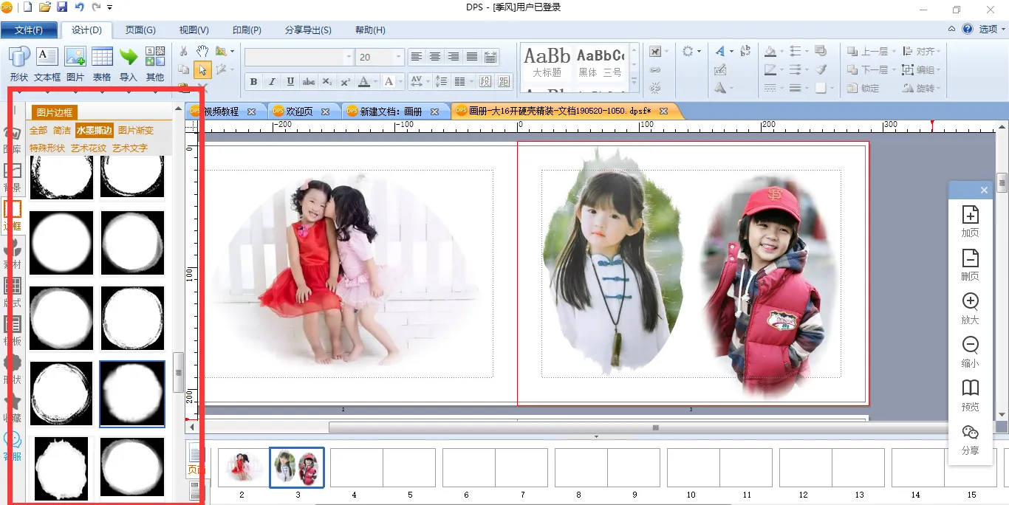Open the font name dropdown

(349, 57)
